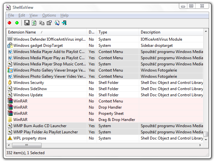The height and width of the screenshot is (161, 214).
Task: Click WinRAR icon in the Context Menu row
Action: coord(10,101)
